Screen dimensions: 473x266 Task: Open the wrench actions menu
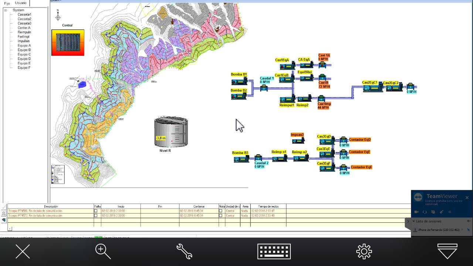pos(184,252)
